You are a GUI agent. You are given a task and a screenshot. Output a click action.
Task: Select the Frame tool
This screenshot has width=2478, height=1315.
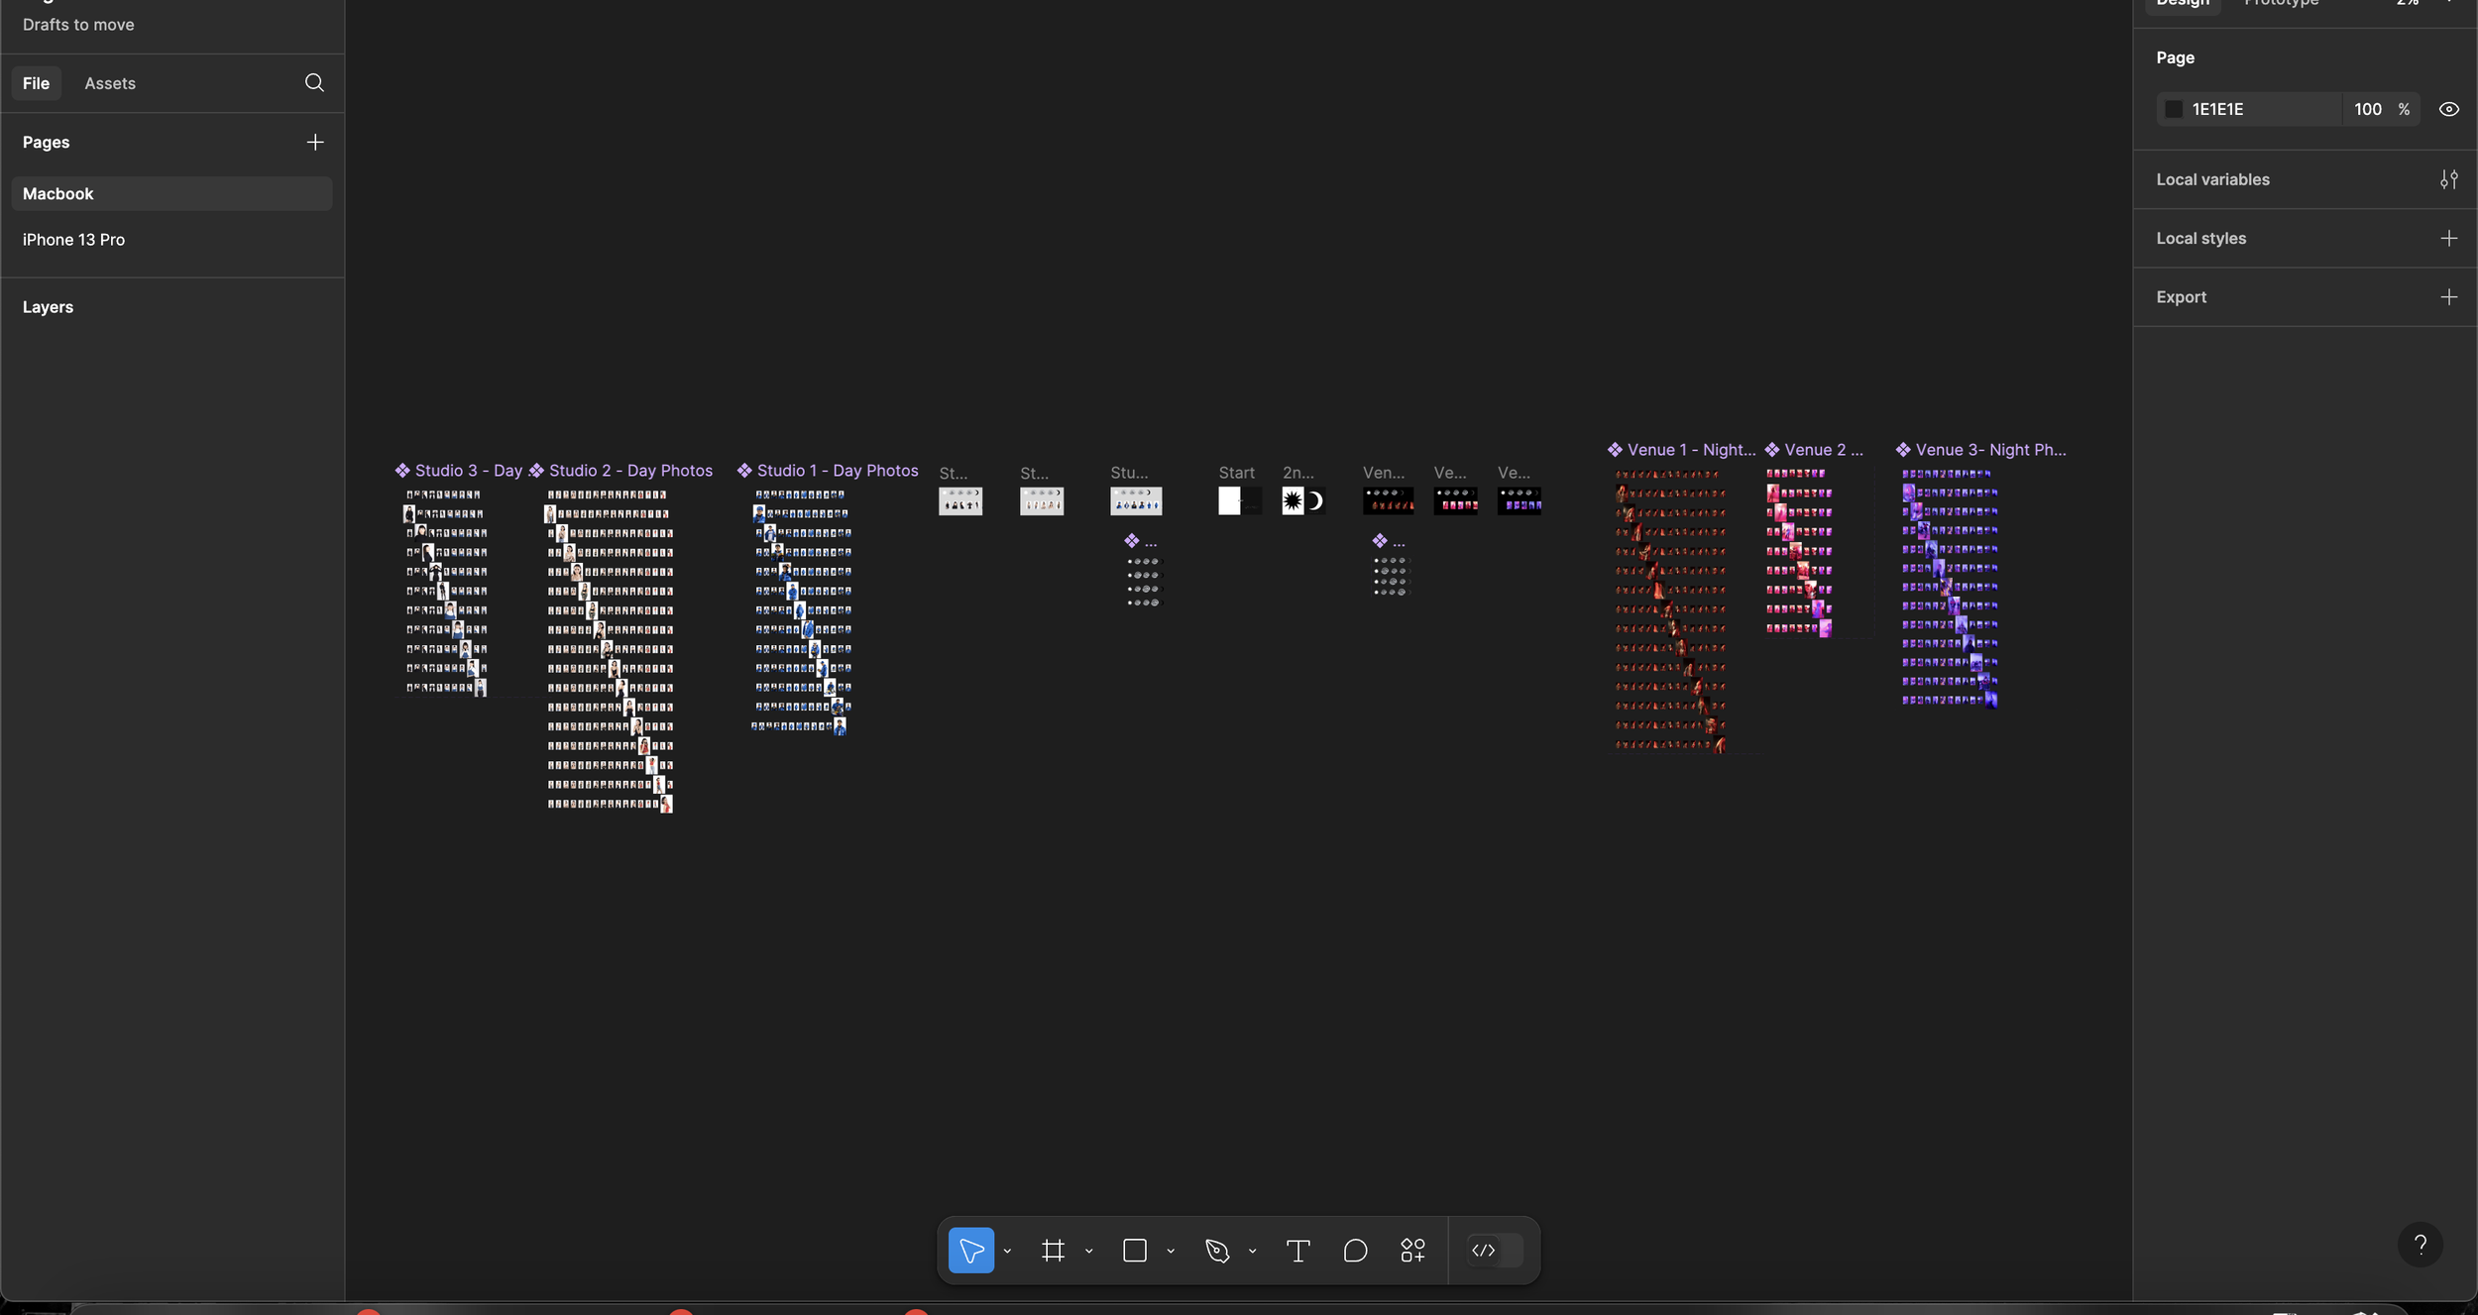click(1053, 1251)
